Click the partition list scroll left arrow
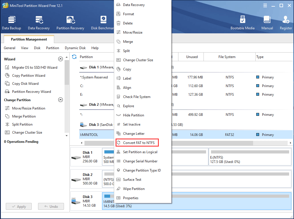Viewport: 294px width, 219px height. 82,143
